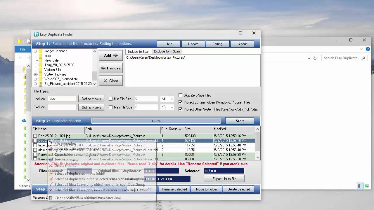Click the 100% search progress bar
Screen dimensions: 374x210
(x=156, y=121)
